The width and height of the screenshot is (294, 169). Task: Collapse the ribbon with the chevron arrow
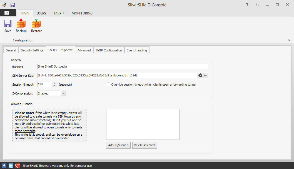tap(289, 40)
